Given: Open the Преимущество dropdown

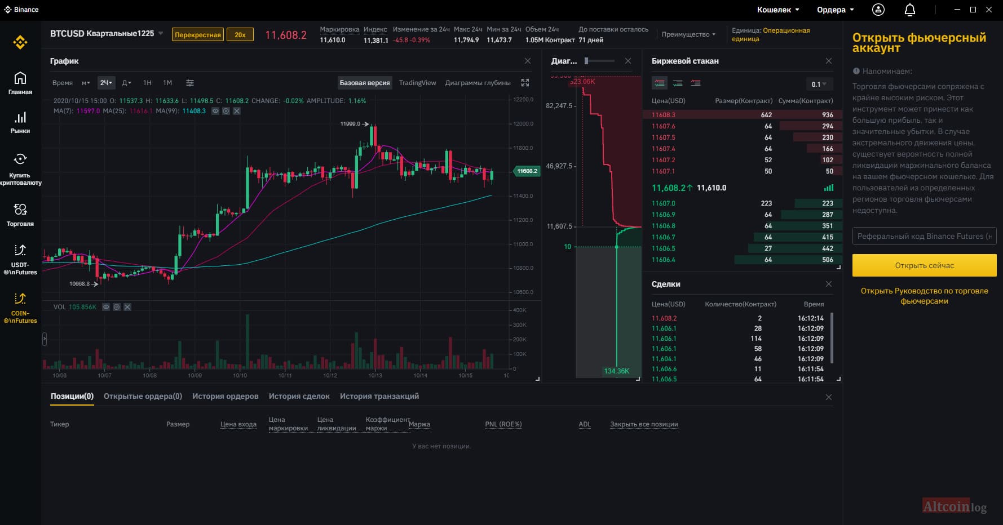Looking at the screenshot, I should 688,34.
